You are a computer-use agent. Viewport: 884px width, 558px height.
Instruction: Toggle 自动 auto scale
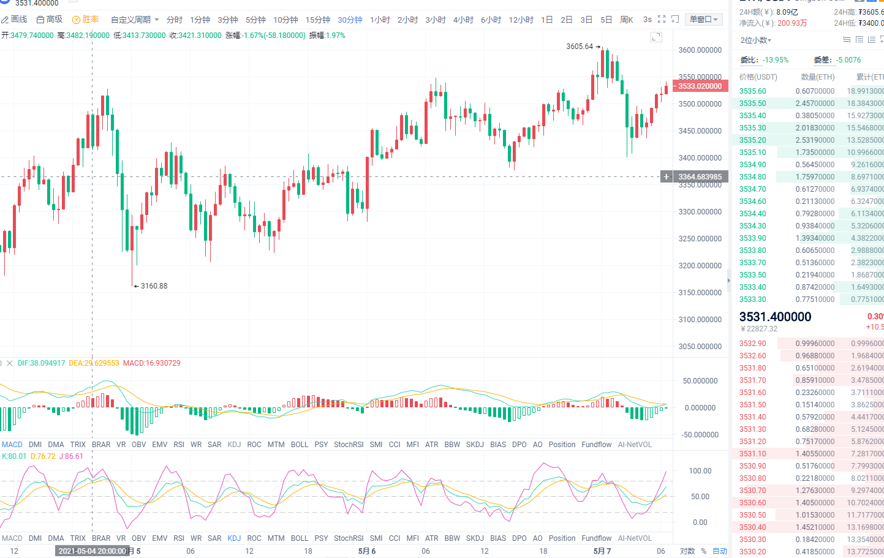coord(720,551)
